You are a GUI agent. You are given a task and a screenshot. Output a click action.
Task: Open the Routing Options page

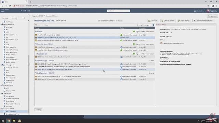click(10, 55)
